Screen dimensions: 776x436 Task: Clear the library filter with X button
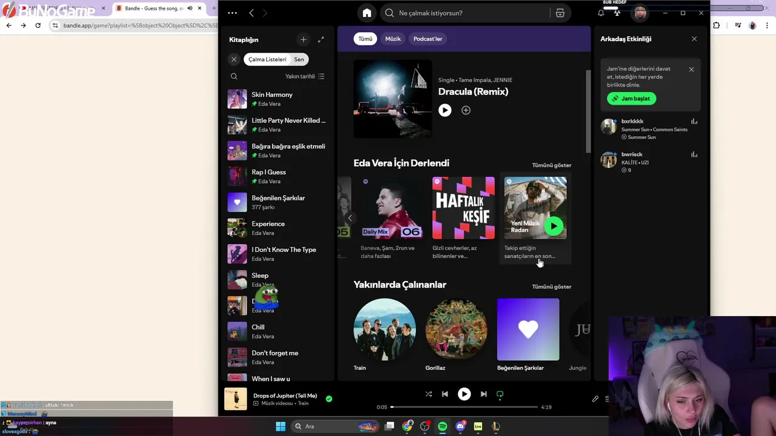pyautogui.click(x=234, y=59)
